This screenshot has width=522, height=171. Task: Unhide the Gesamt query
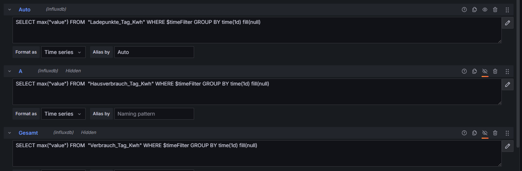coord(485,133)
